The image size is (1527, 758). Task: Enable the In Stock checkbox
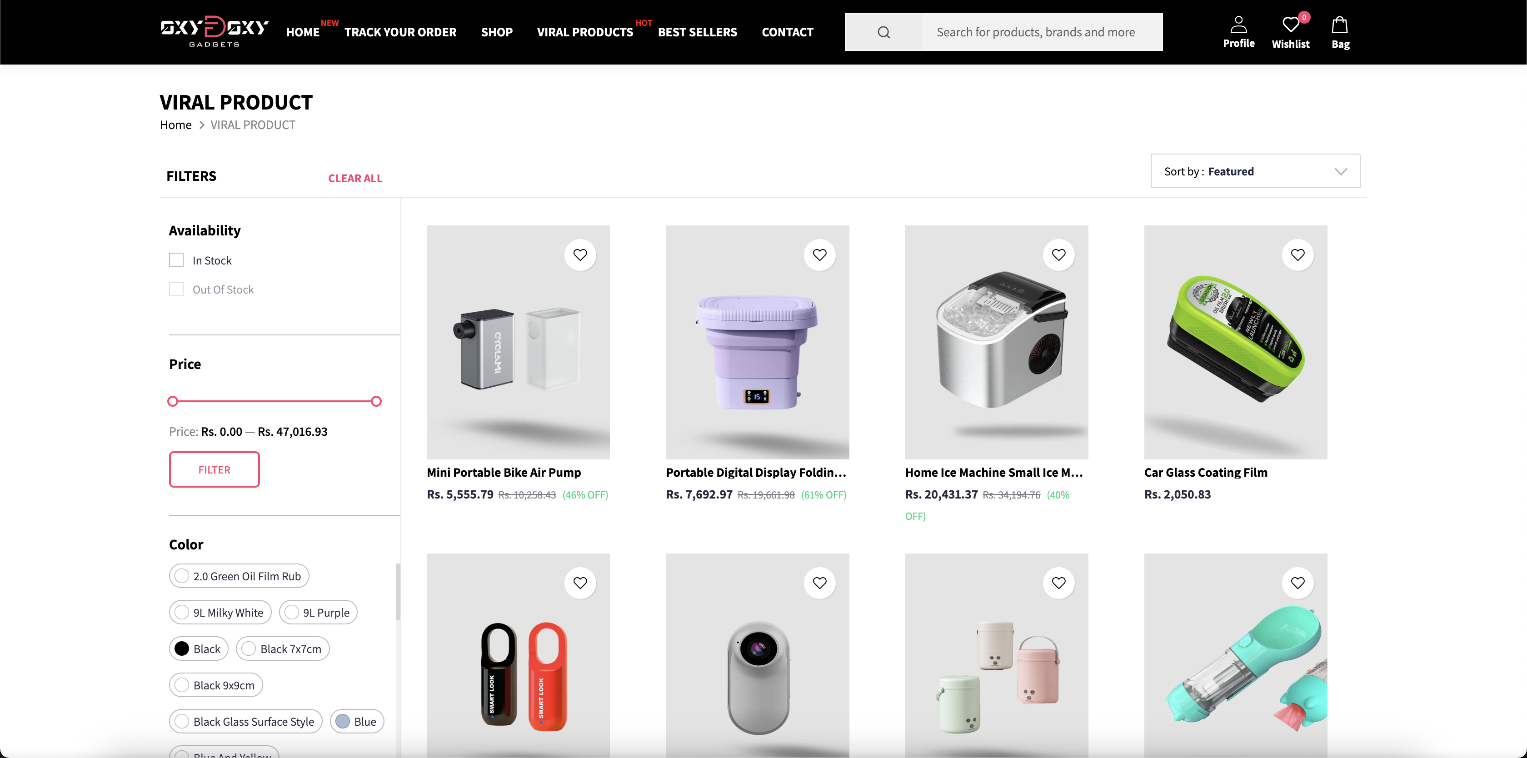[x=176, y=260]
